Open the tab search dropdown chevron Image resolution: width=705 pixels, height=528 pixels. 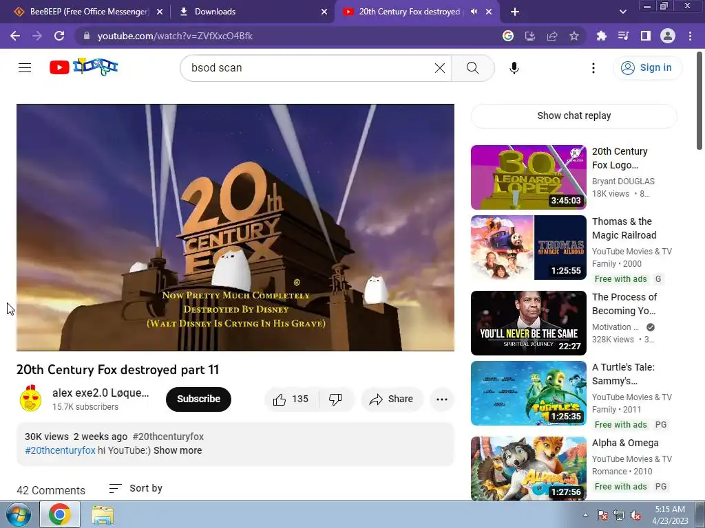622,12
